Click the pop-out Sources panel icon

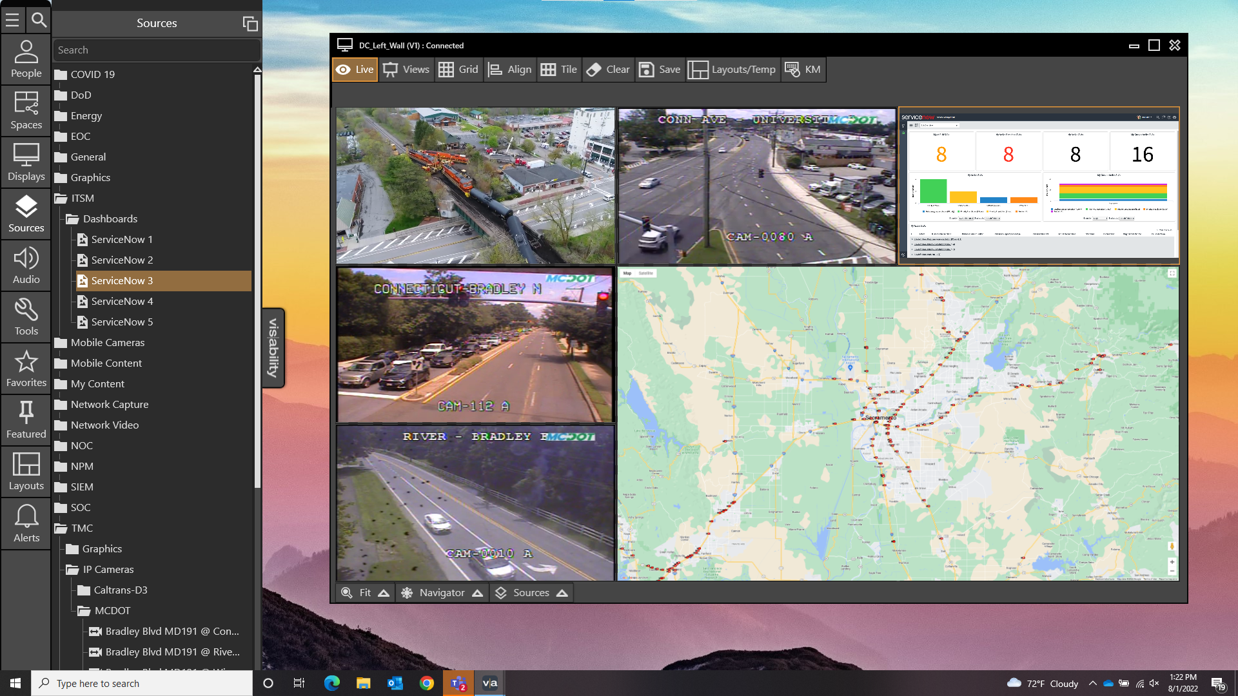pos(250,24)
